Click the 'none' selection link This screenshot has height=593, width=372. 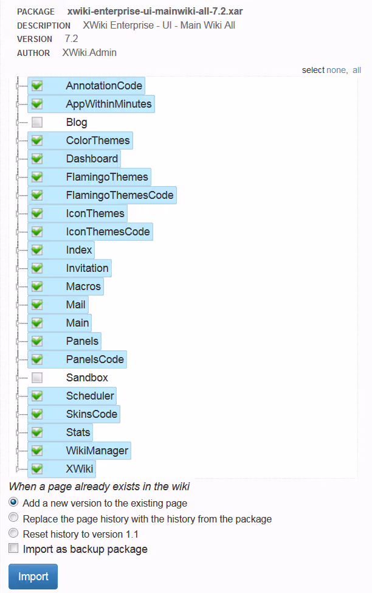pyautogui.click(x=336, y=71)
